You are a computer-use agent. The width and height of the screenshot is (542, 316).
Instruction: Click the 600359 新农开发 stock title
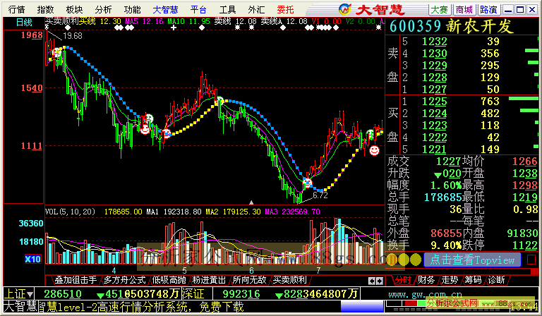pos(452,27)
